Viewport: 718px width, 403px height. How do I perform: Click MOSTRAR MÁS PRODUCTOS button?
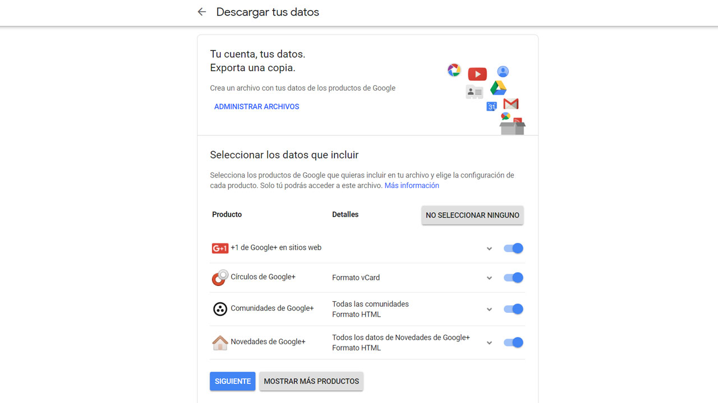pos(311,381)
